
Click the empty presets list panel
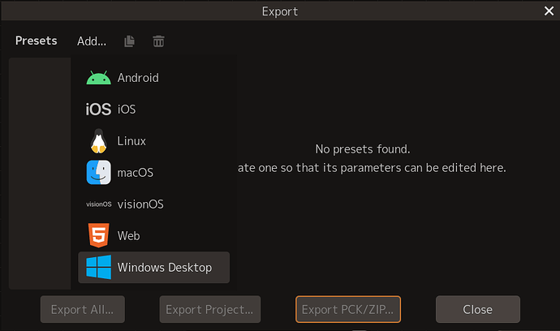click(40, 174)
